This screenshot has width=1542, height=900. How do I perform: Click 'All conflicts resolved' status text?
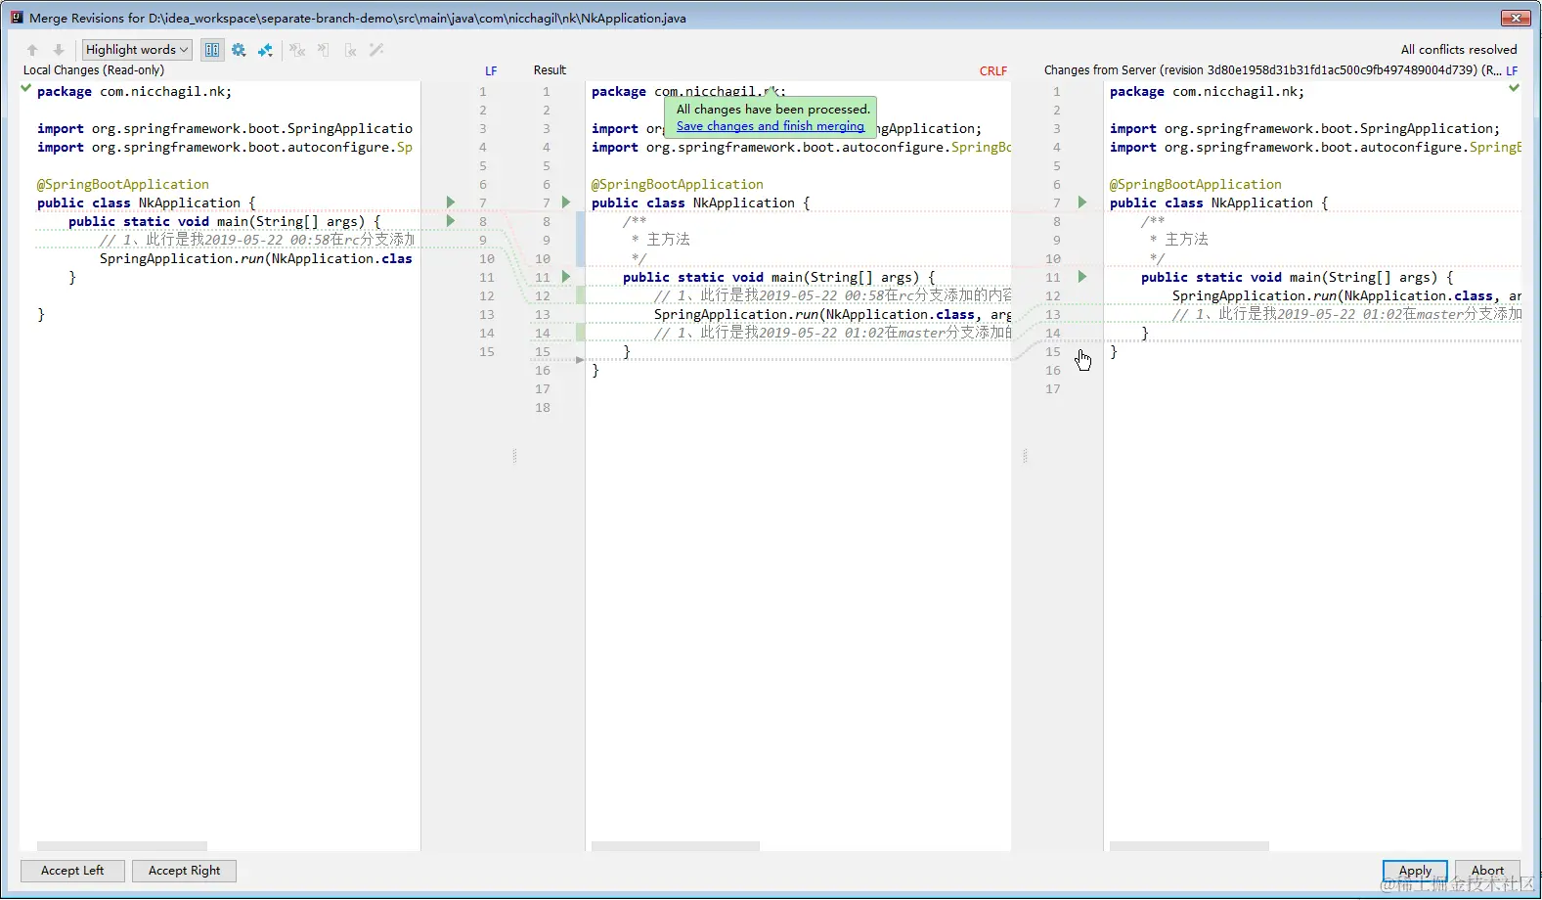click(x=1459, y=50)
